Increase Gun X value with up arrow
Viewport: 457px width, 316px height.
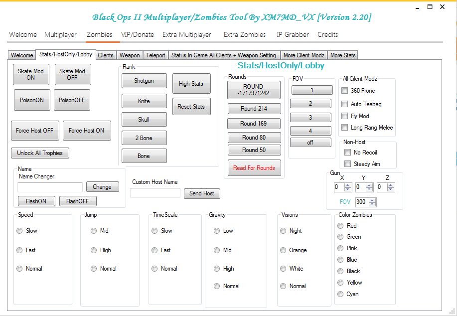point(348,185)
